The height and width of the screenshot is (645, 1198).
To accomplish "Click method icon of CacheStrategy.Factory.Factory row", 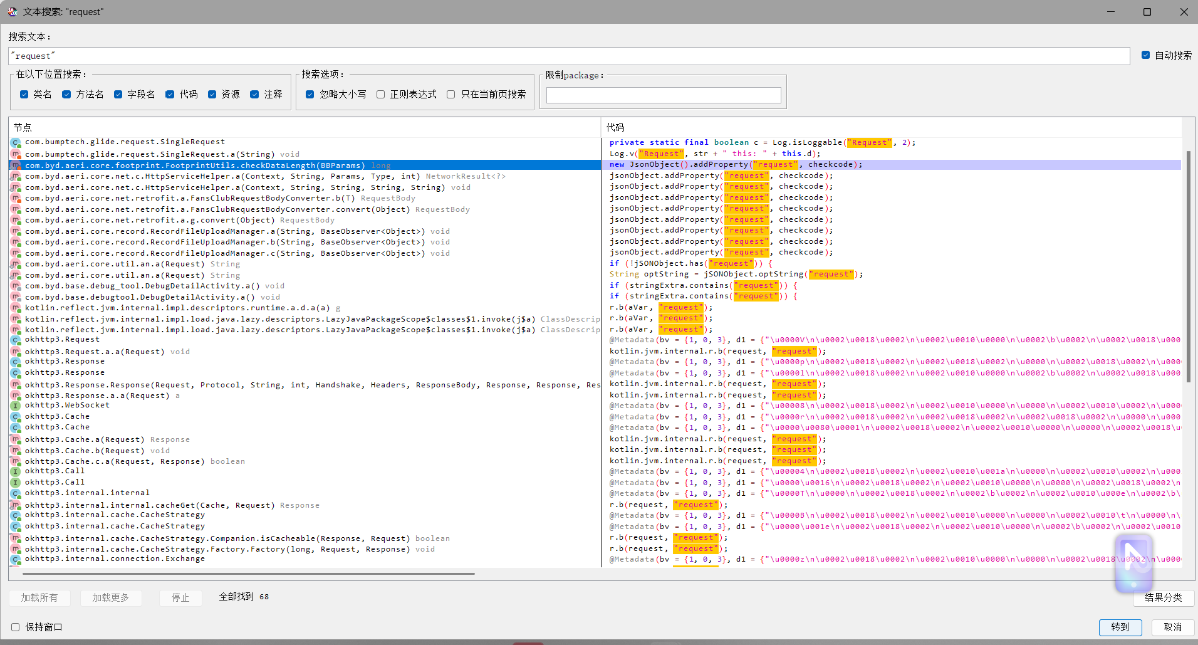I will [x=16, y=549].
